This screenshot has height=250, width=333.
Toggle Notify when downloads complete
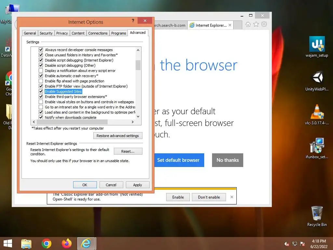pyautogui.click(x=41, y=117)
